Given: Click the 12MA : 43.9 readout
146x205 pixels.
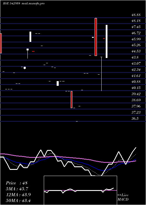Looking at the screenshot, I should coord(18,195).
